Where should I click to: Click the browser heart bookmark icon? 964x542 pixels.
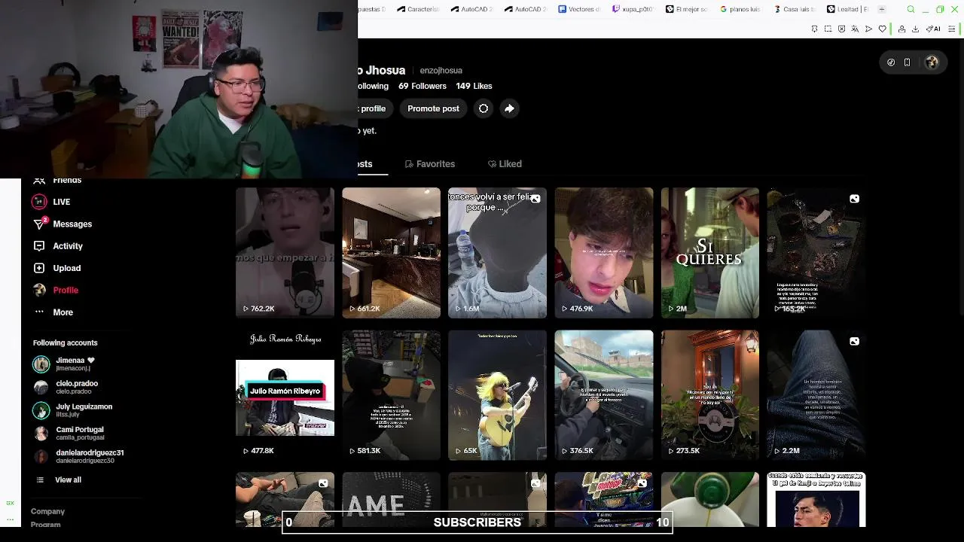pyautogui.click(x=882, y=29)
